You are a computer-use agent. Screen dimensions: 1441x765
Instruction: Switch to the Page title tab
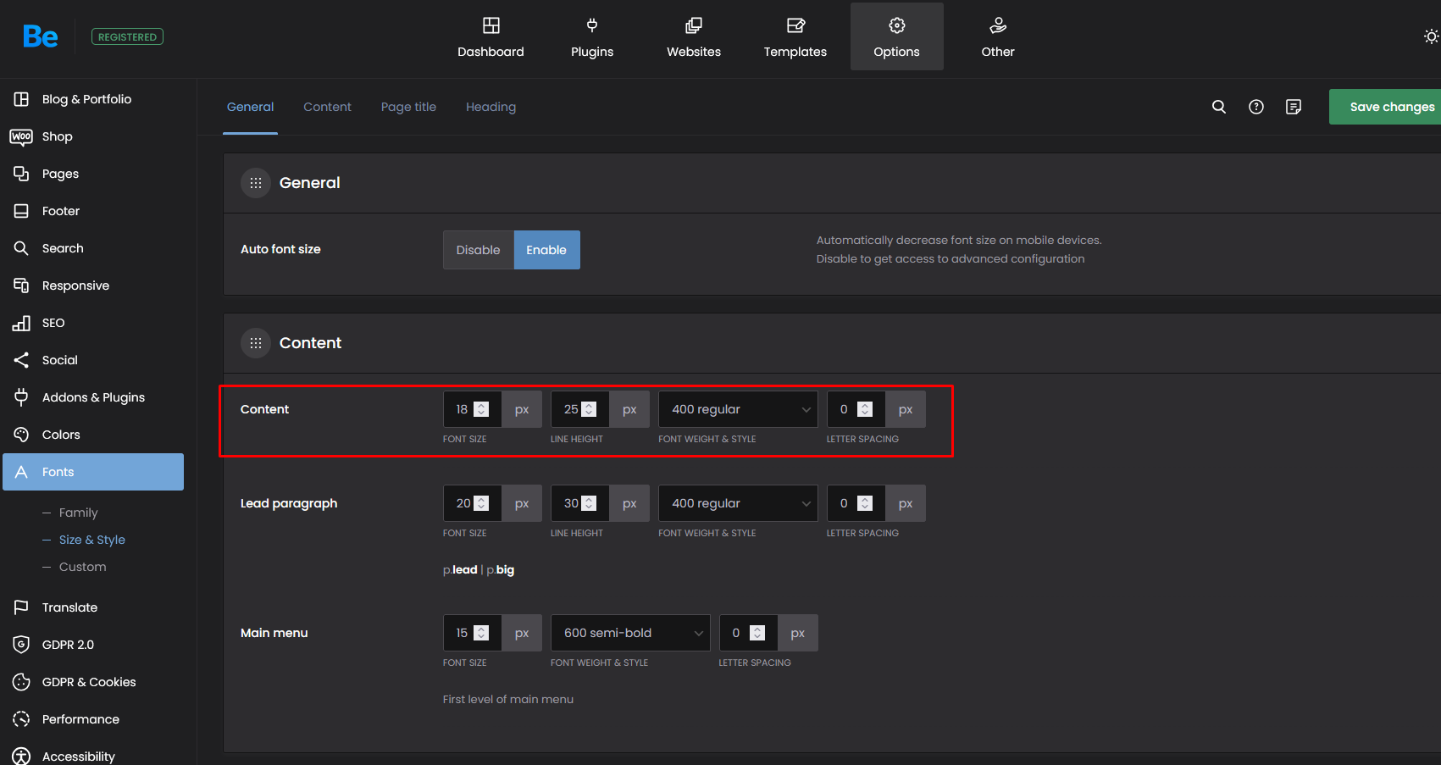[408, 107]
